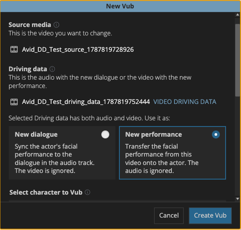Click the scroll up arrow of the dialog
The height and width of the screenshot is (230, 241).
click(237, 15)
